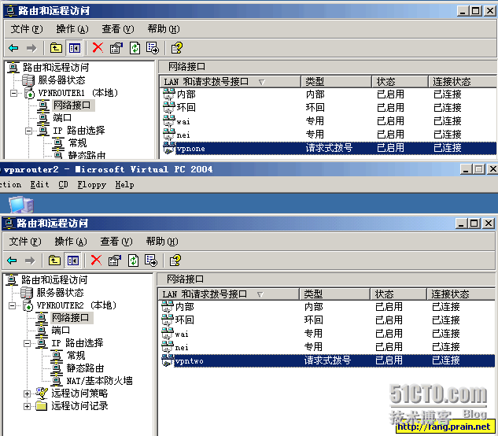
Task: Select 服务器状态 in top window tree
Action: (61, 80)
